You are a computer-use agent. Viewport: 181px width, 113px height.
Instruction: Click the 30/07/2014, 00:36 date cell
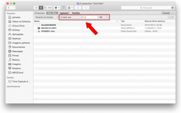tap(153, 25)
